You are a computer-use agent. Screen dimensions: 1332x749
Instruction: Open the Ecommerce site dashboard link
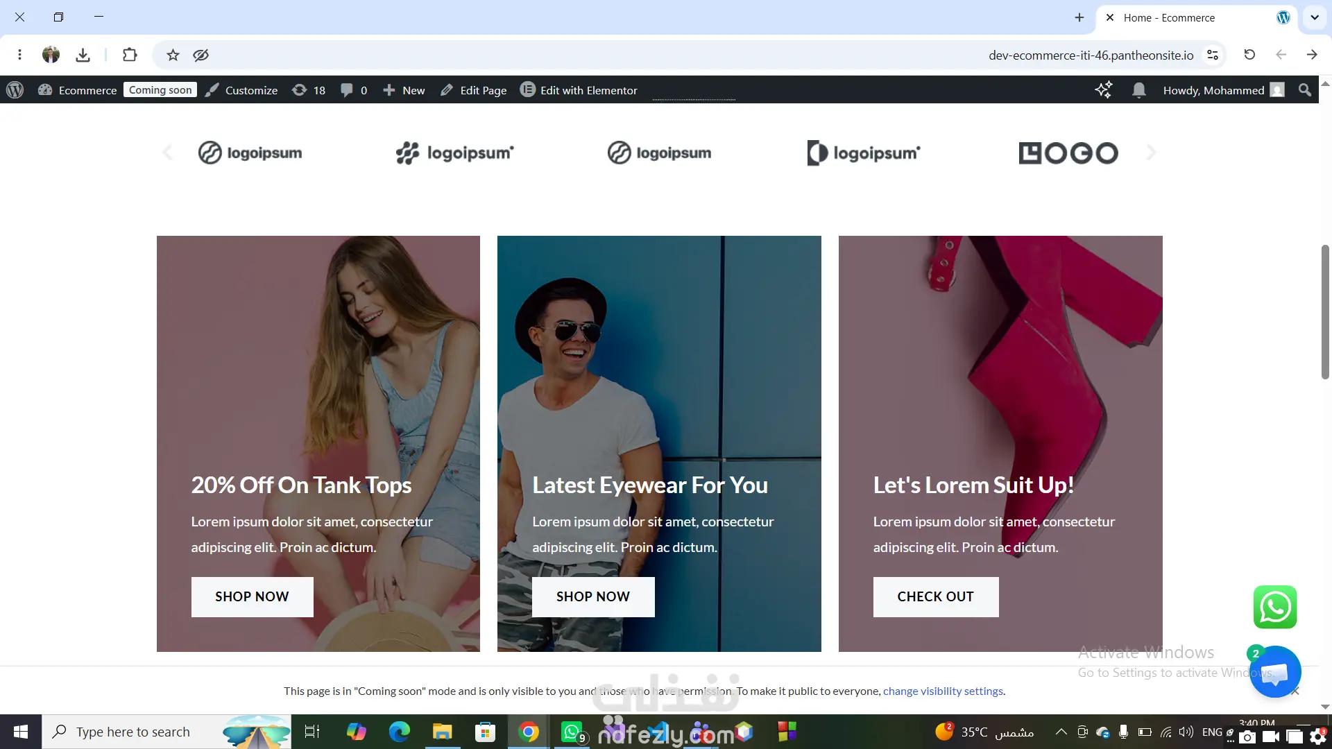tap(78, 90)
